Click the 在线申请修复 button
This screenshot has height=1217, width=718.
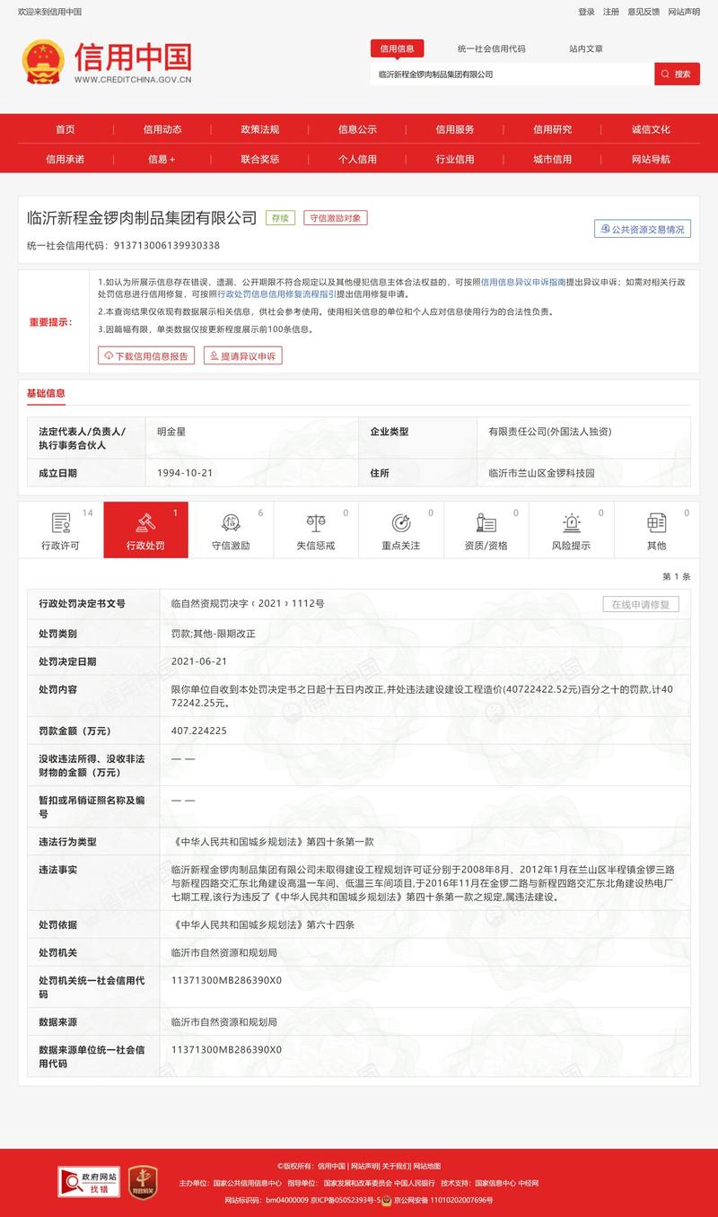pos(640,604)
